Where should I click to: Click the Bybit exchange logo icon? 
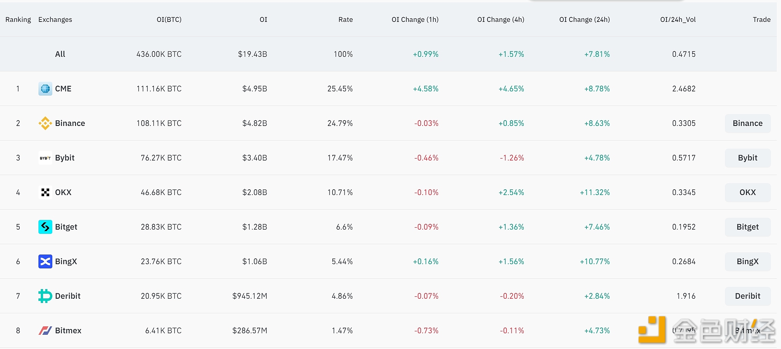[x=45, y=158]
